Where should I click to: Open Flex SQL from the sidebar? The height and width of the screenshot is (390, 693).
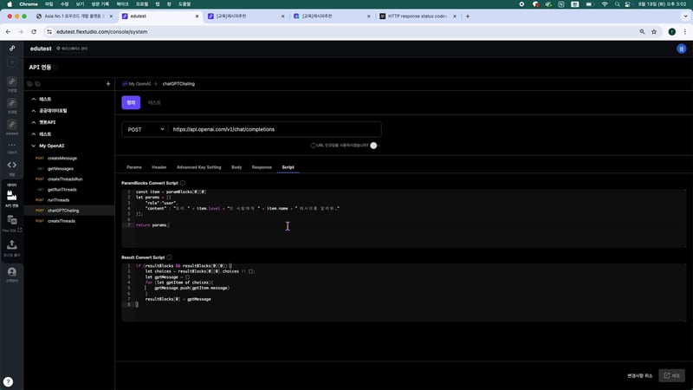pyautogui.click(x=12, y=221)
